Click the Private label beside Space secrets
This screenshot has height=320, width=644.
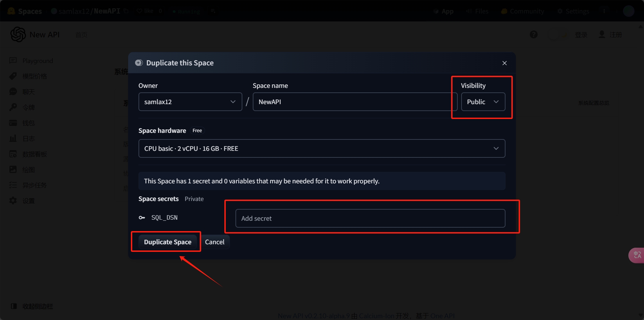194,199
